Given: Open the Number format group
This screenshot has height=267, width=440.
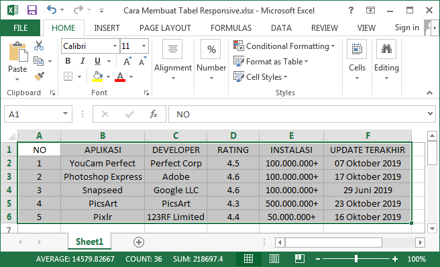Looking at the screenshot, I should point(211,60).
